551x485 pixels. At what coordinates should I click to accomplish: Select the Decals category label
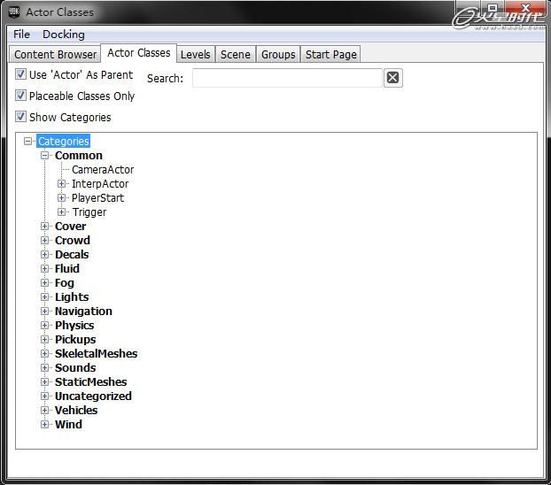pos(72,254)
